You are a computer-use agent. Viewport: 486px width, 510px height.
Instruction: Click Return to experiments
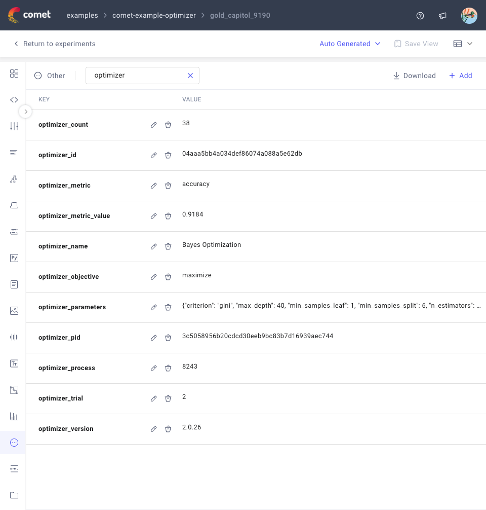(54, 44)
